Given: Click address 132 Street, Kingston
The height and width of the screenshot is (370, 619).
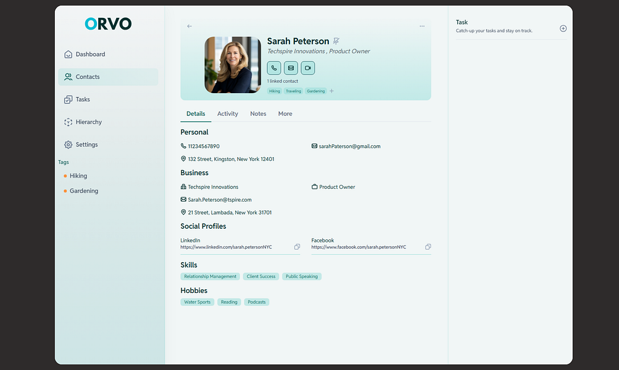Looking at the screenshot, I should coord(231,159).
